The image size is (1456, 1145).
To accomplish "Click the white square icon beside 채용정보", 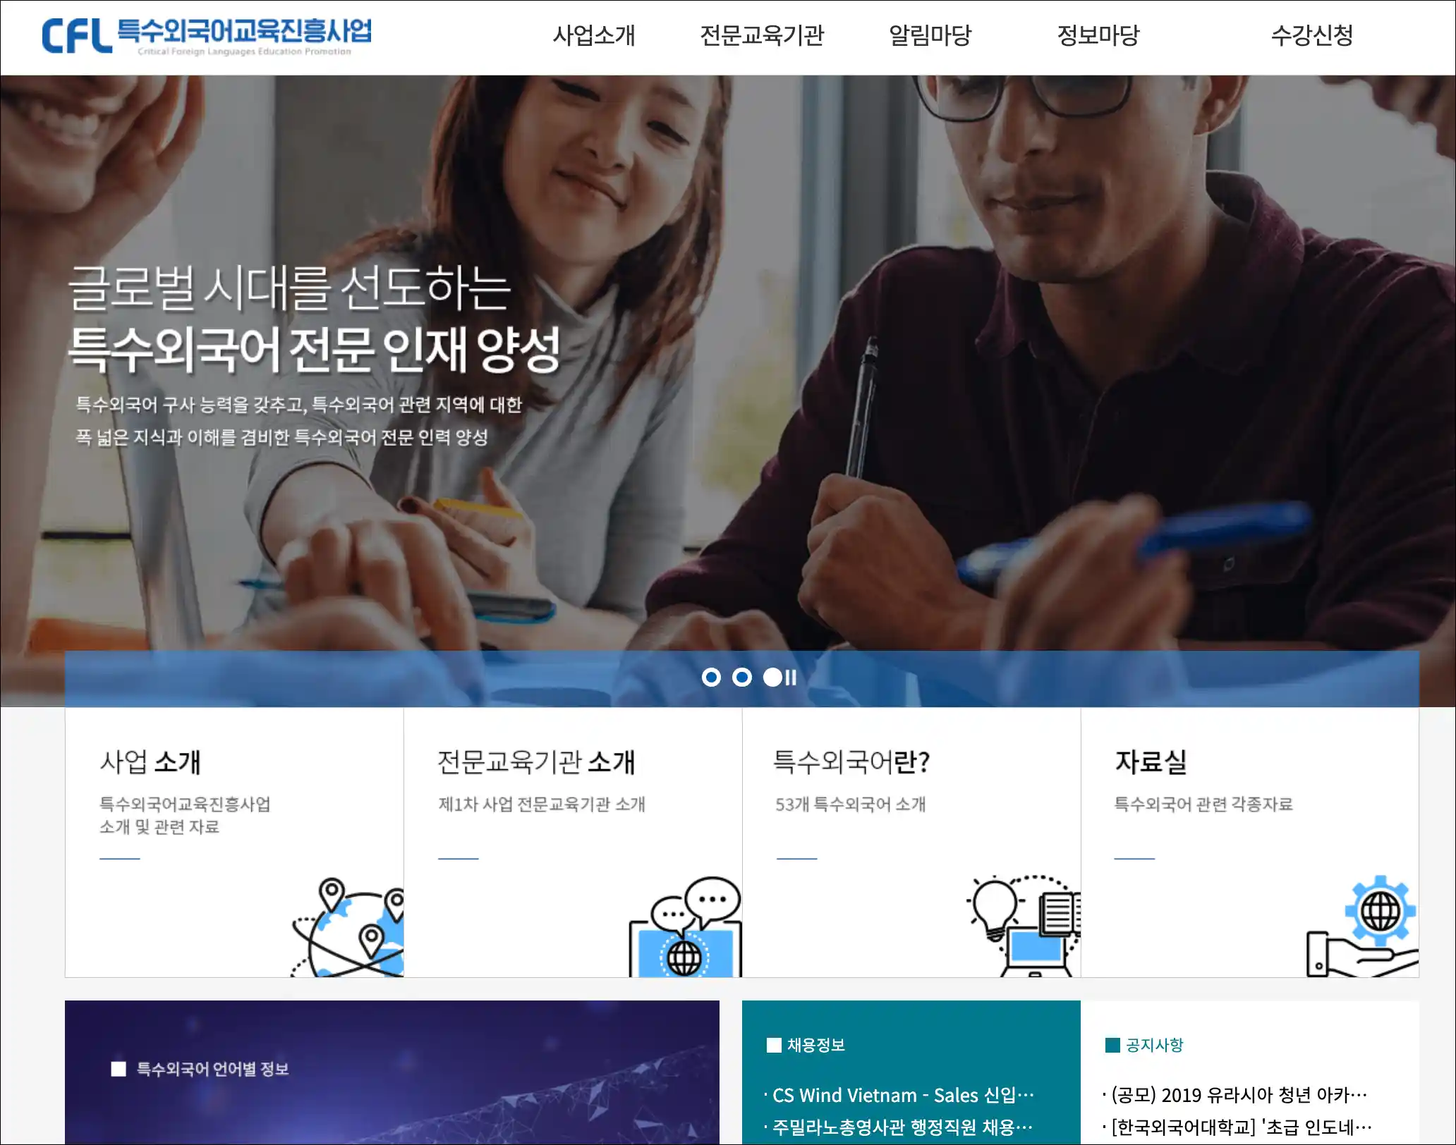I will (774, 1045).
